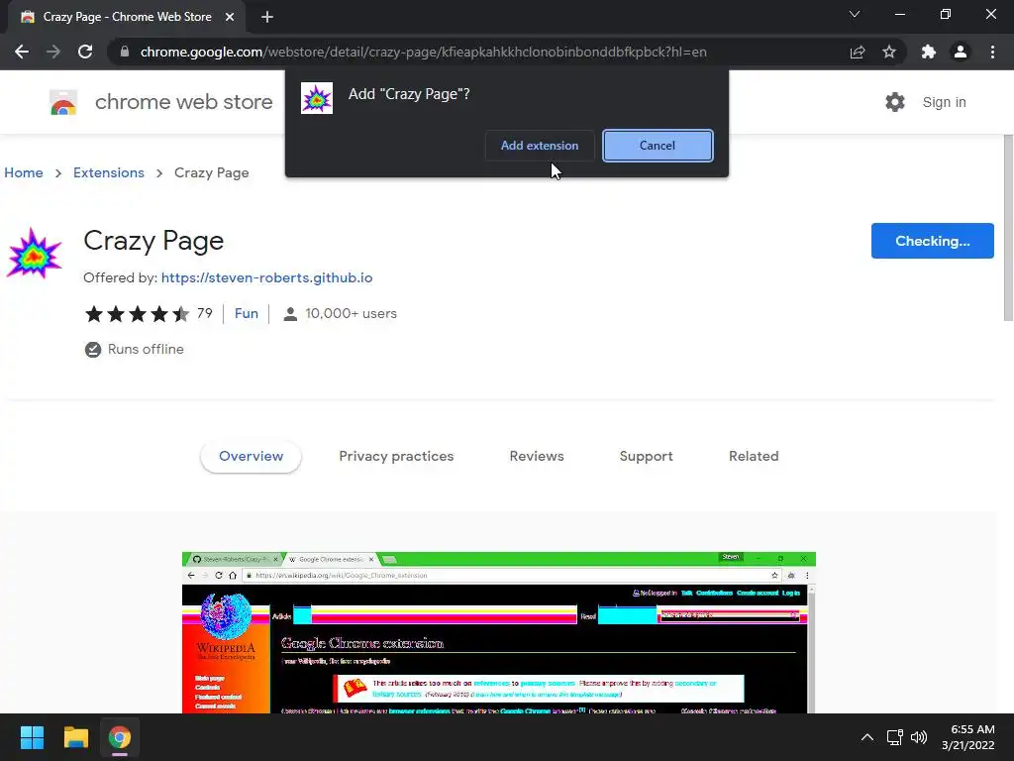Screen dimensions: 1014x761
Task: Go to Home breadcrumb link
Action: pyautogui.click(x=24, y=172)
